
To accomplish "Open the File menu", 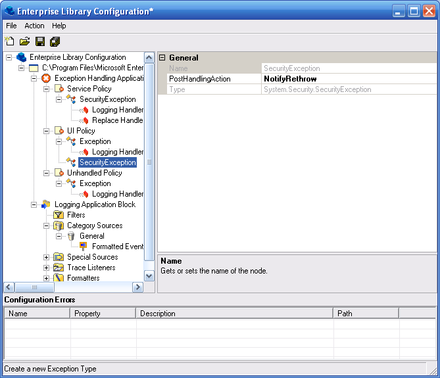I will click(x=11, y=26).
